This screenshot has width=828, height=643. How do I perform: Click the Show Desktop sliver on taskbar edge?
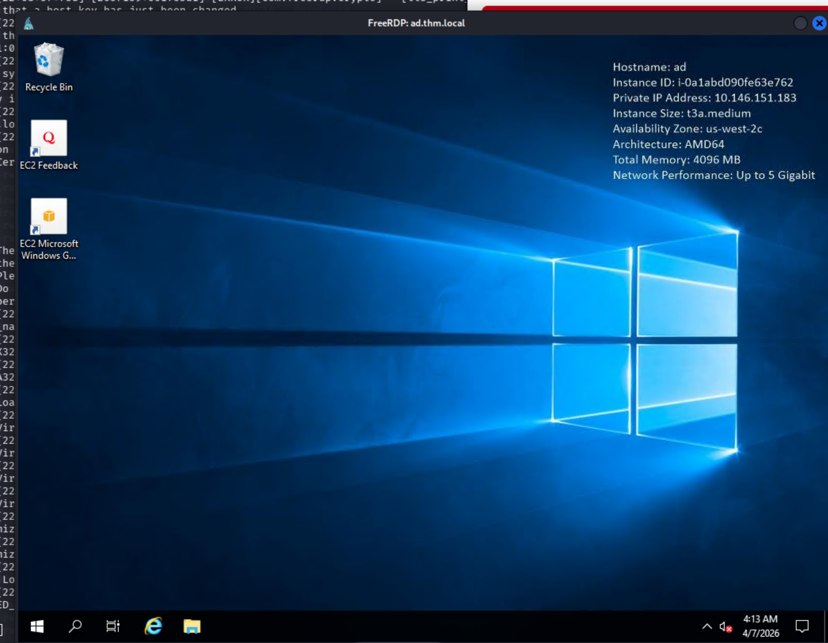(x=825, y=626)
